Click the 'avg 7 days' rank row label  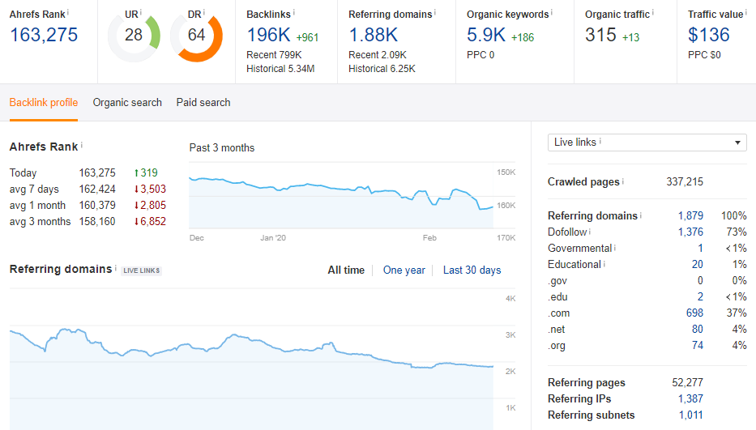tap(34, 189)
